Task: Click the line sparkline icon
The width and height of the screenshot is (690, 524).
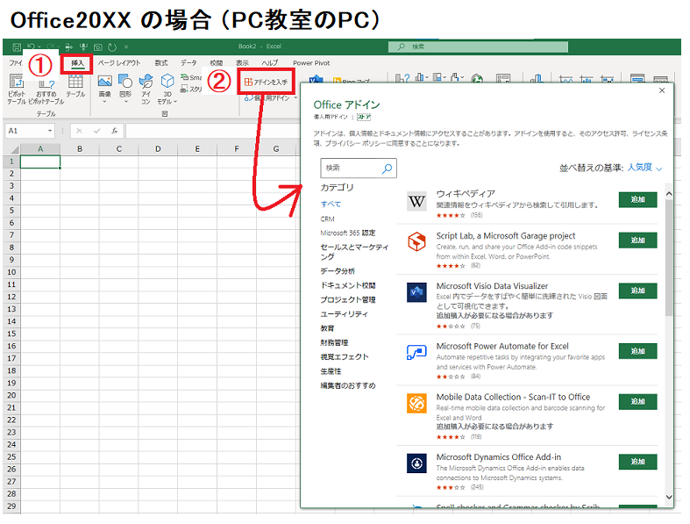Action: 566,79
